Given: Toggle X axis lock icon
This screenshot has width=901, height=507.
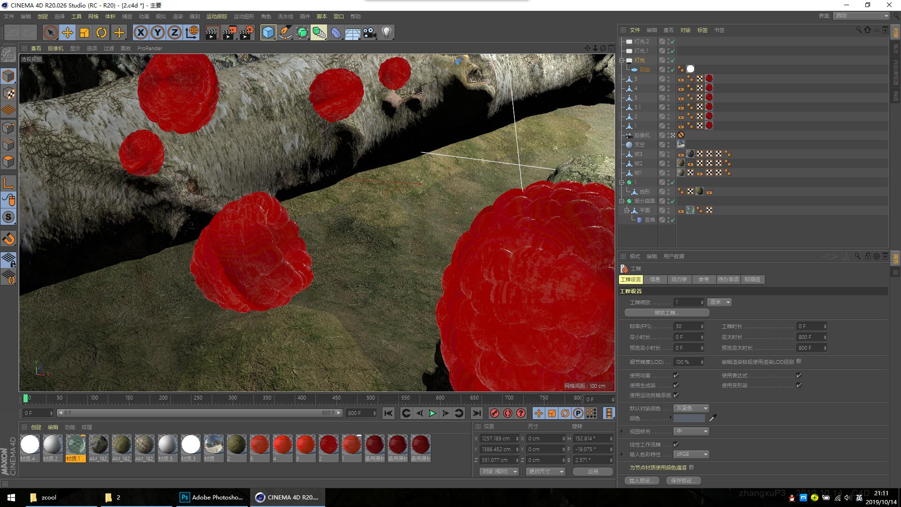Looking at the screenshot, I should point(140,32).
